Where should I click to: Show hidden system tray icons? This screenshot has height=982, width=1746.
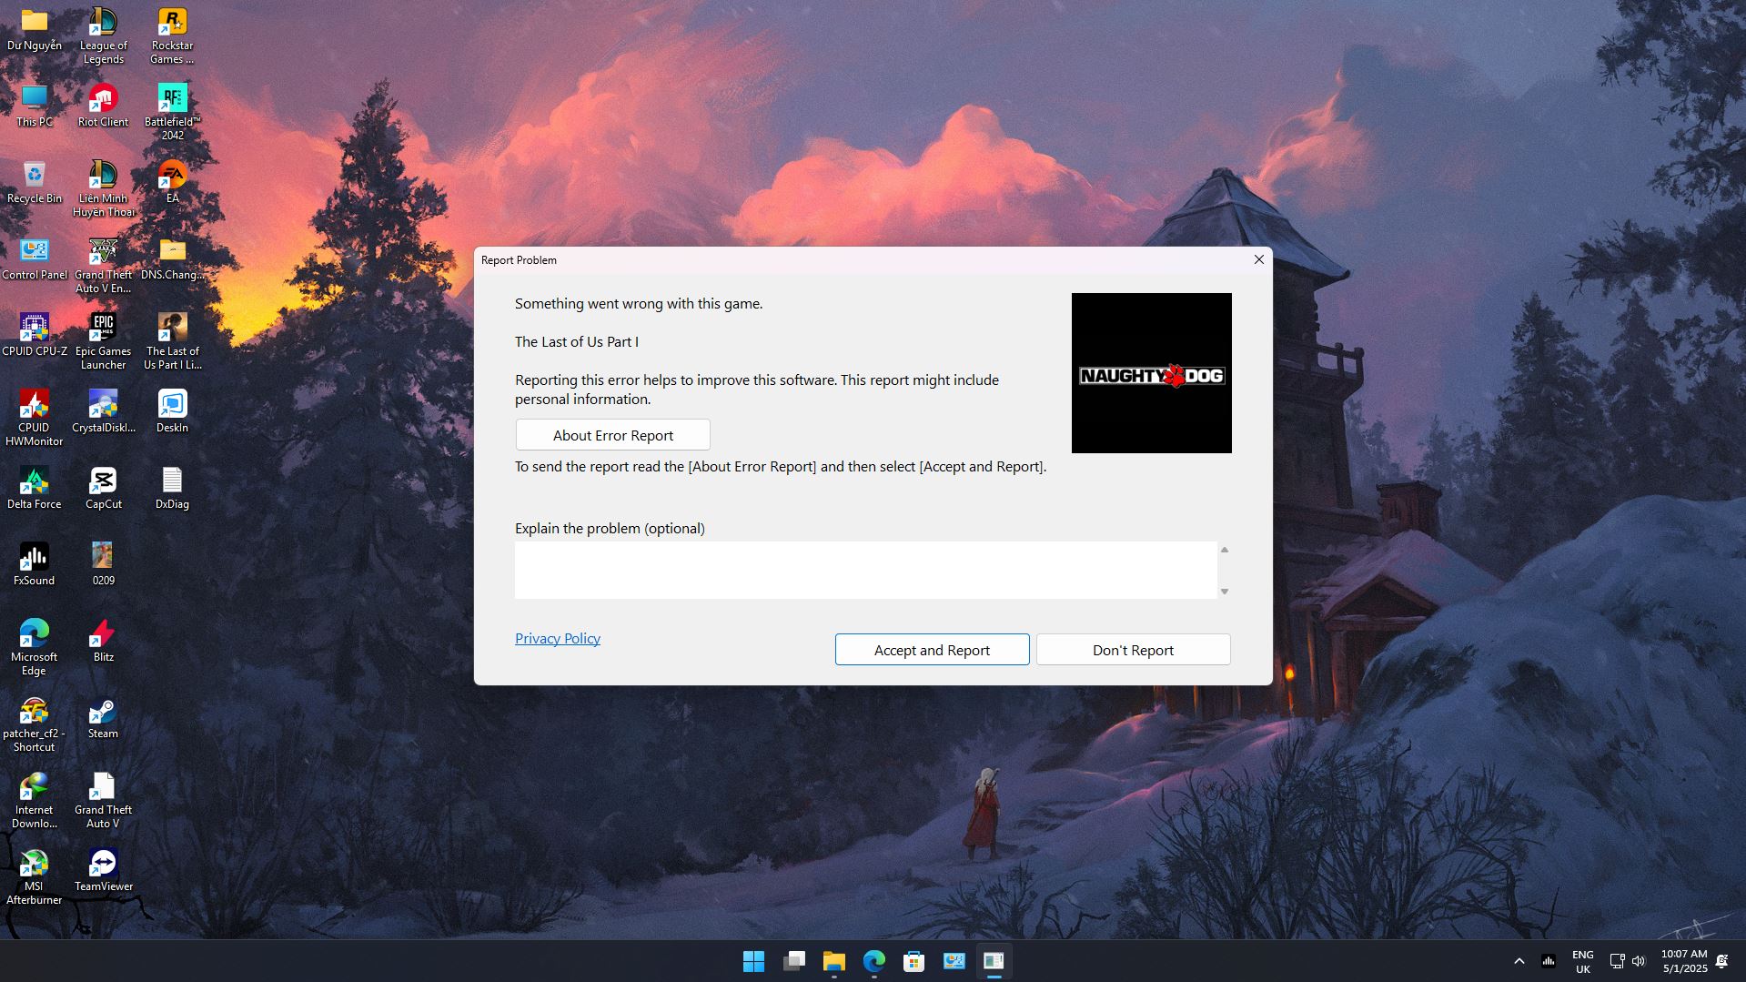coord(1518,960)
